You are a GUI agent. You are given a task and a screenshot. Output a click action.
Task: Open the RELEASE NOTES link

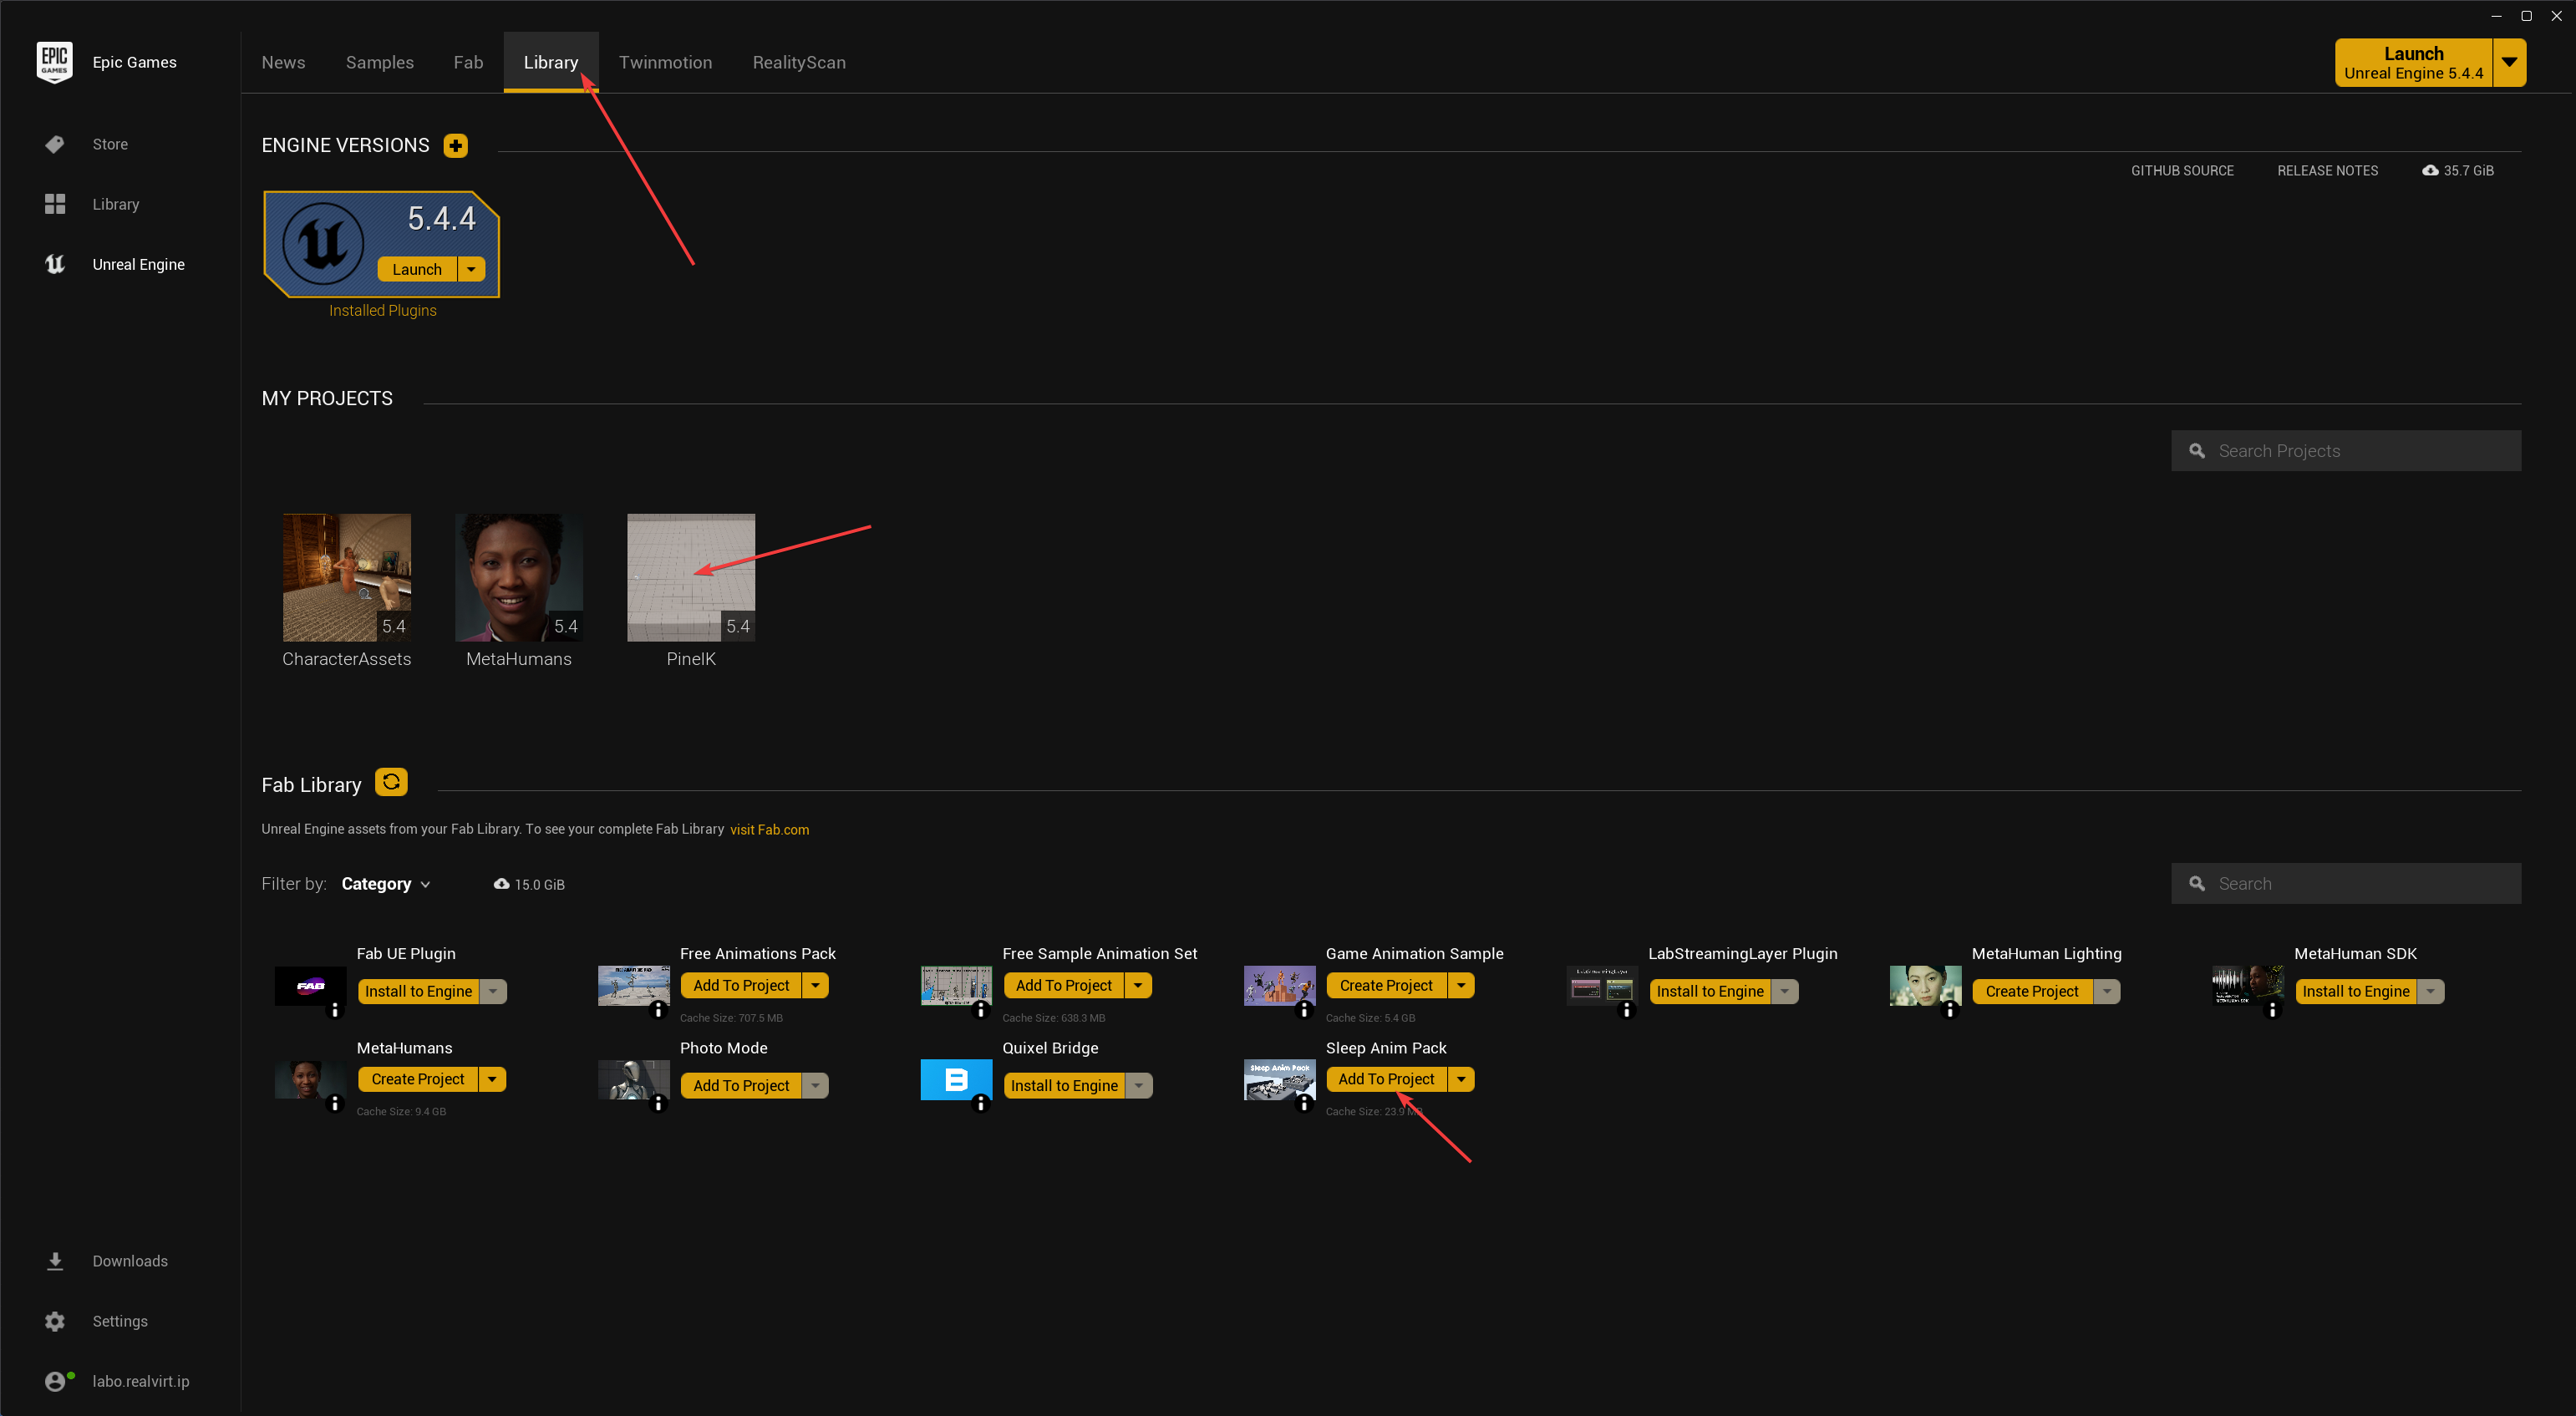[2328, 171]
